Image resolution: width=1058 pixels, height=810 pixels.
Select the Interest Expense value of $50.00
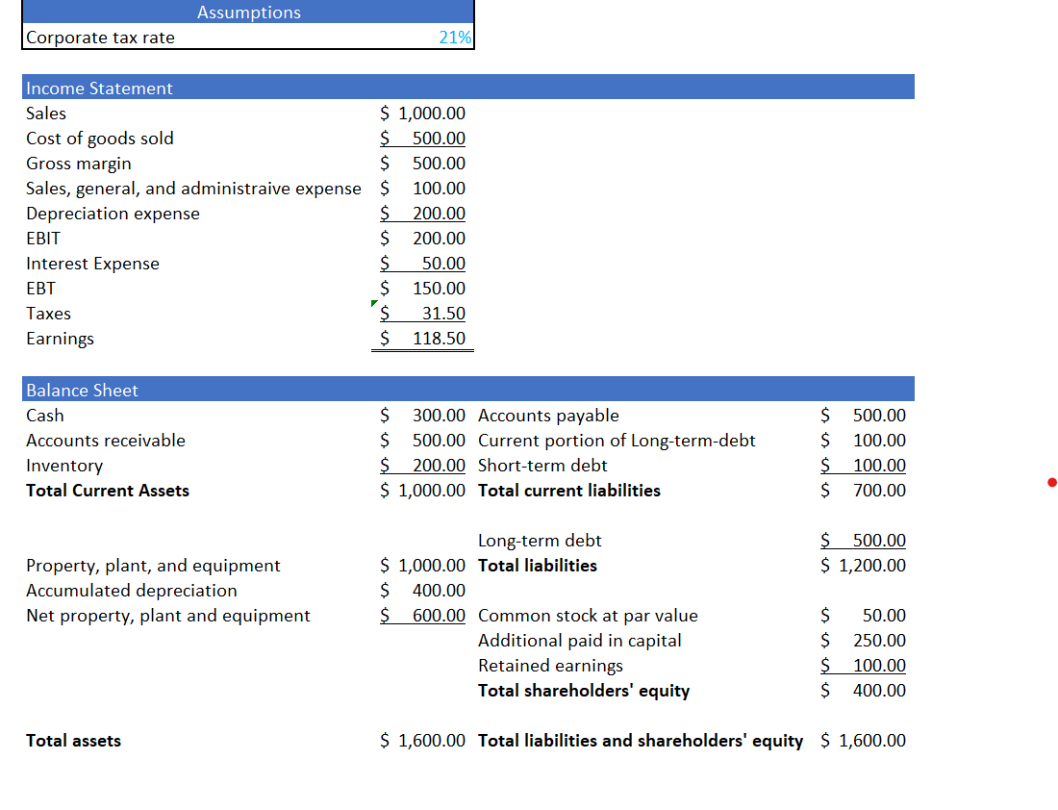pos(423,263)
